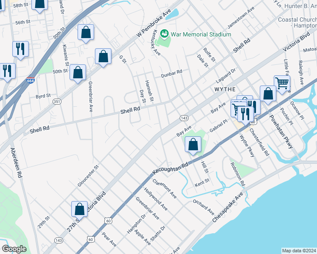The image size is (317, 254).
Task: Click the Map data ©2024 attribution
Action: click(x=299, y=251)
